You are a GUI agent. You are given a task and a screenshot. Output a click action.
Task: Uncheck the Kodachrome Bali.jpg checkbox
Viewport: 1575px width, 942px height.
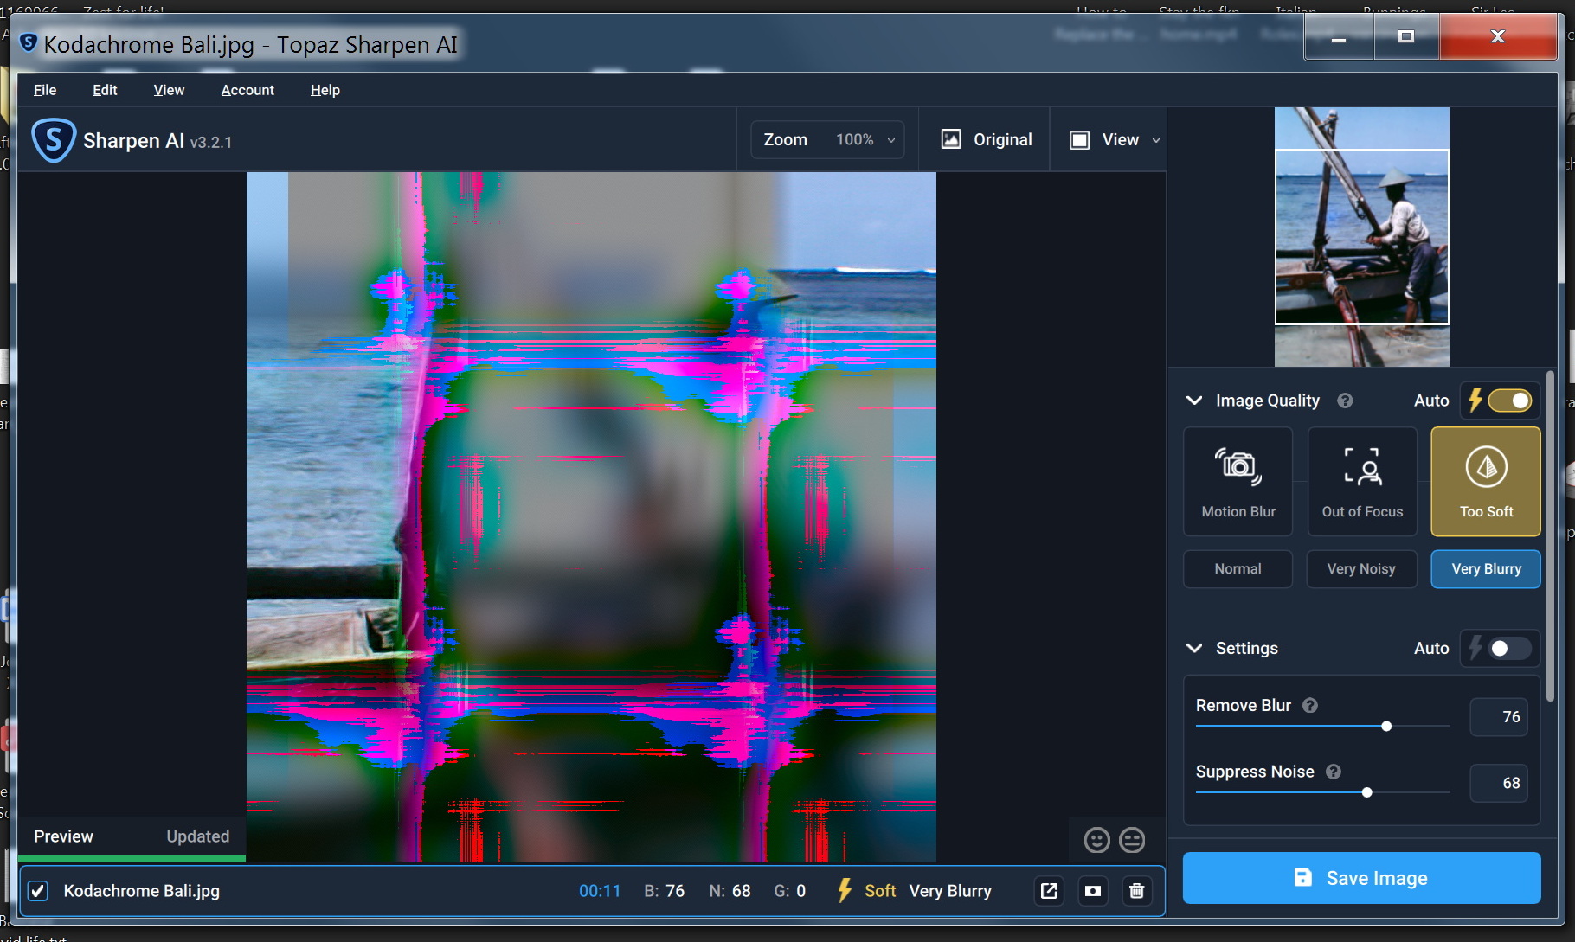click(x=38, y=891)
